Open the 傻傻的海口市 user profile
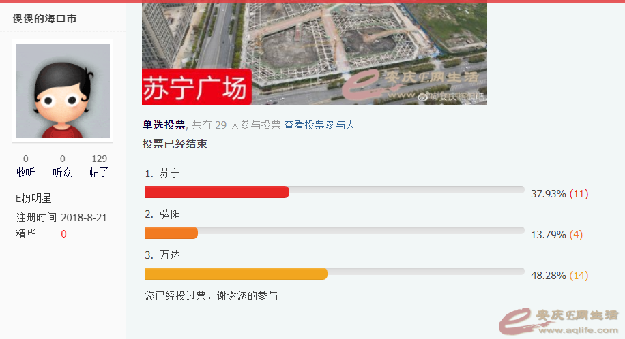 tap(44, 18)
